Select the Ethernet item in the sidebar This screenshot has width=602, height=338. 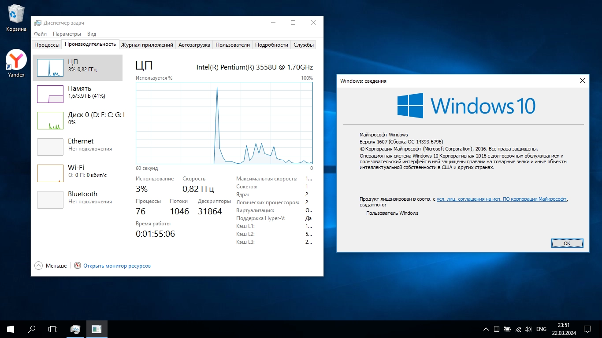tap(78, 147)
